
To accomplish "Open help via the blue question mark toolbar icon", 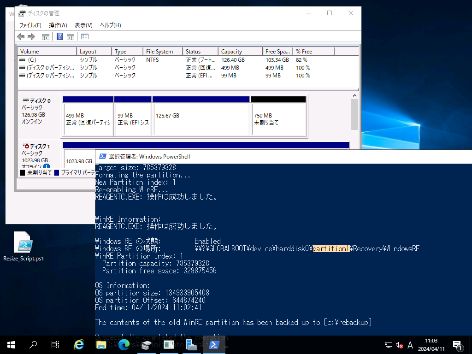I will click(59, 37).
